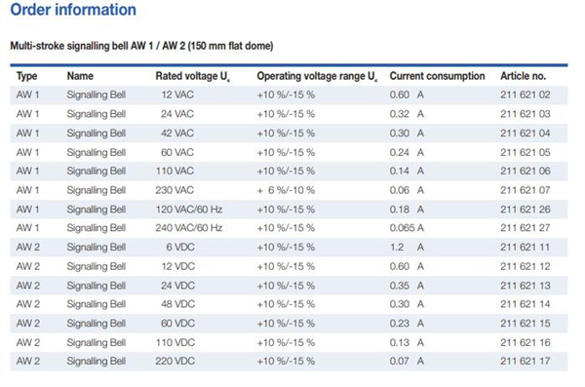Screen dimensions: 585x387
Task: Click article number 211 621 27
Action: pyautogui.click(x=526, y=228)
